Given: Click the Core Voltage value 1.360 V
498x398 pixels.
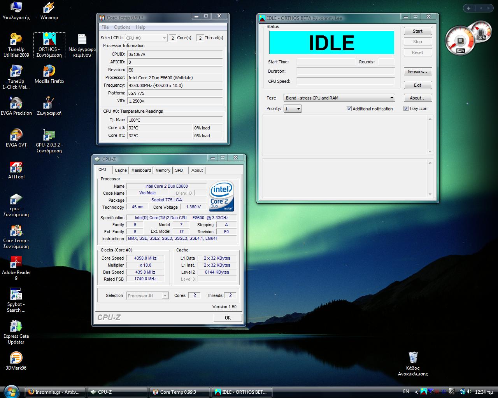Looking at the screenshot, I should 193,207.
